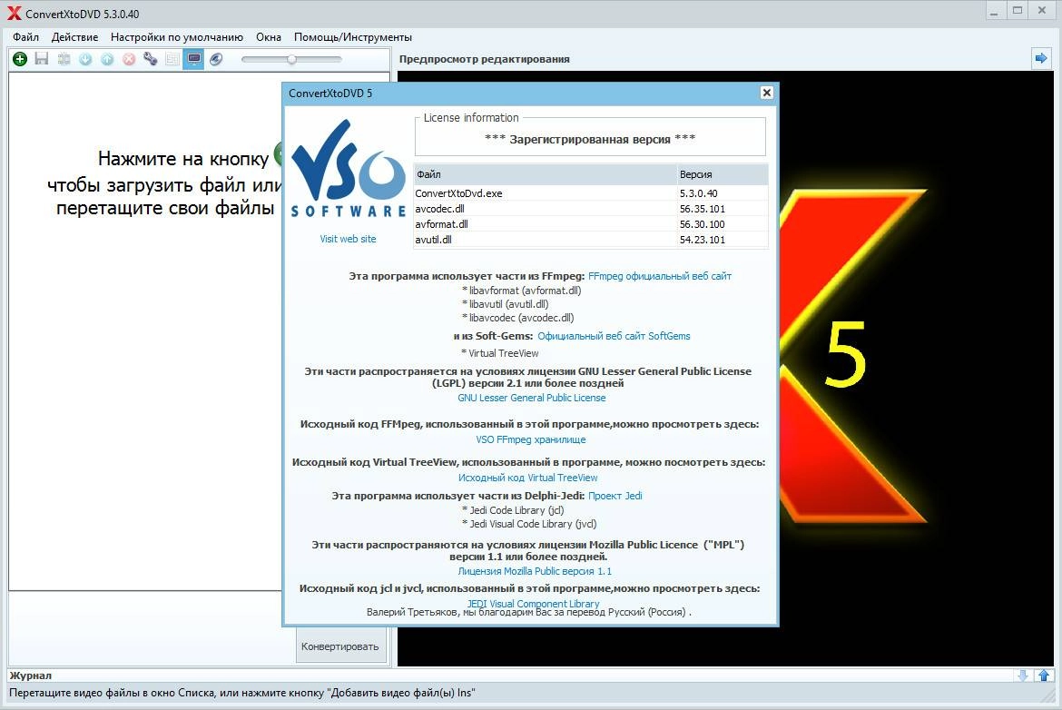Click the journal scroll-up arrow icon
The height and width of the screenshot is (710, 1062).
coord(1044,675)
